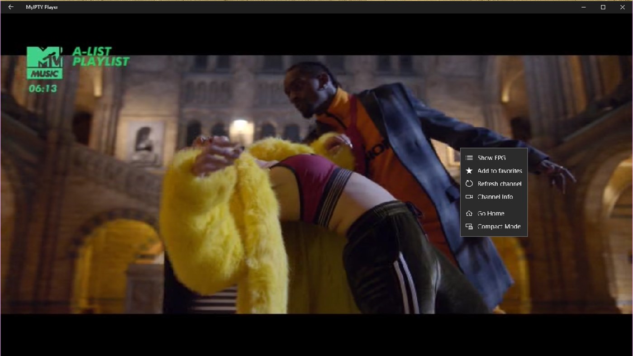Click Show EPG to display the guide
The image size is (633, 356).
pos(491,158)
